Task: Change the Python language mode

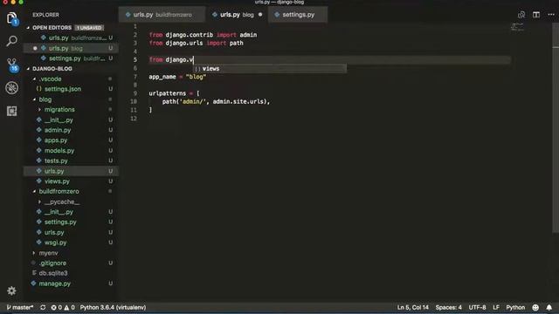Action: [515, 307]
